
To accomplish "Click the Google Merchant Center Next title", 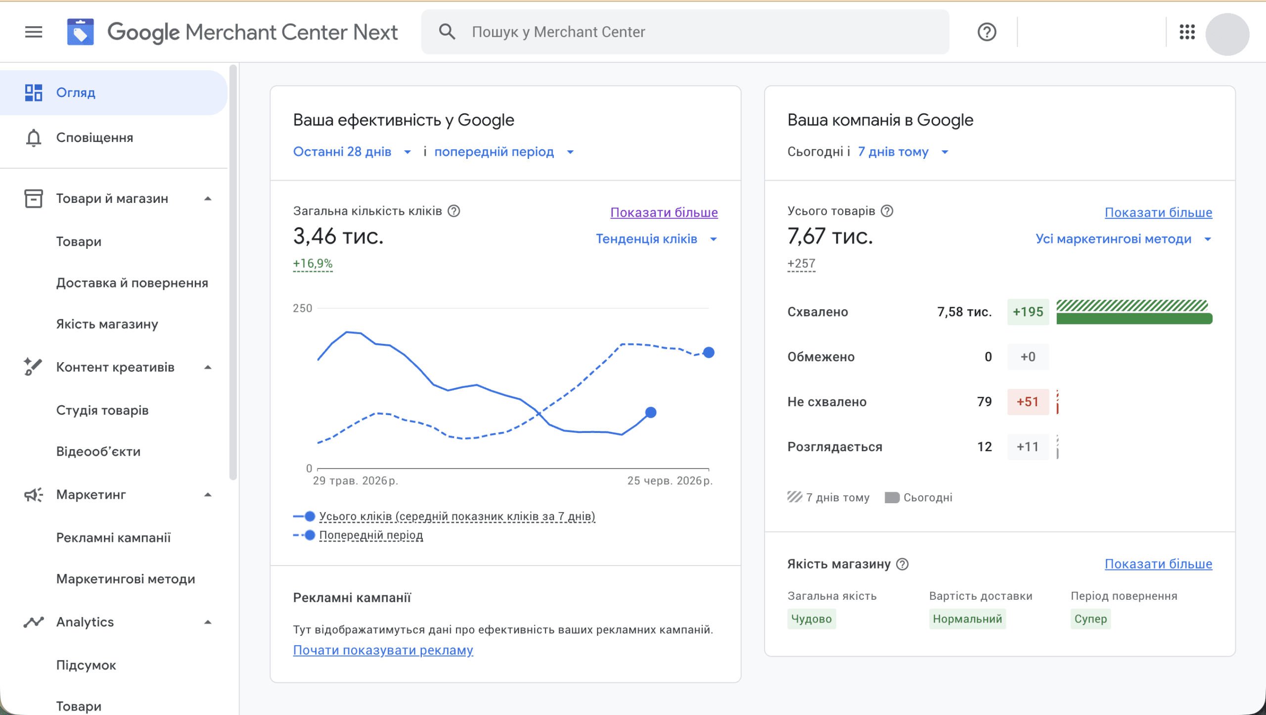I will (x=252, y=32).
